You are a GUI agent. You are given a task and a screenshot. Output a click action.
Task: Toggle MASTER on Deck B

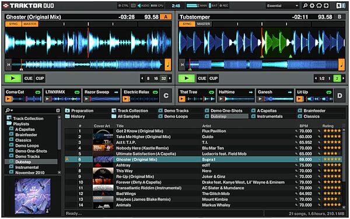204,24
